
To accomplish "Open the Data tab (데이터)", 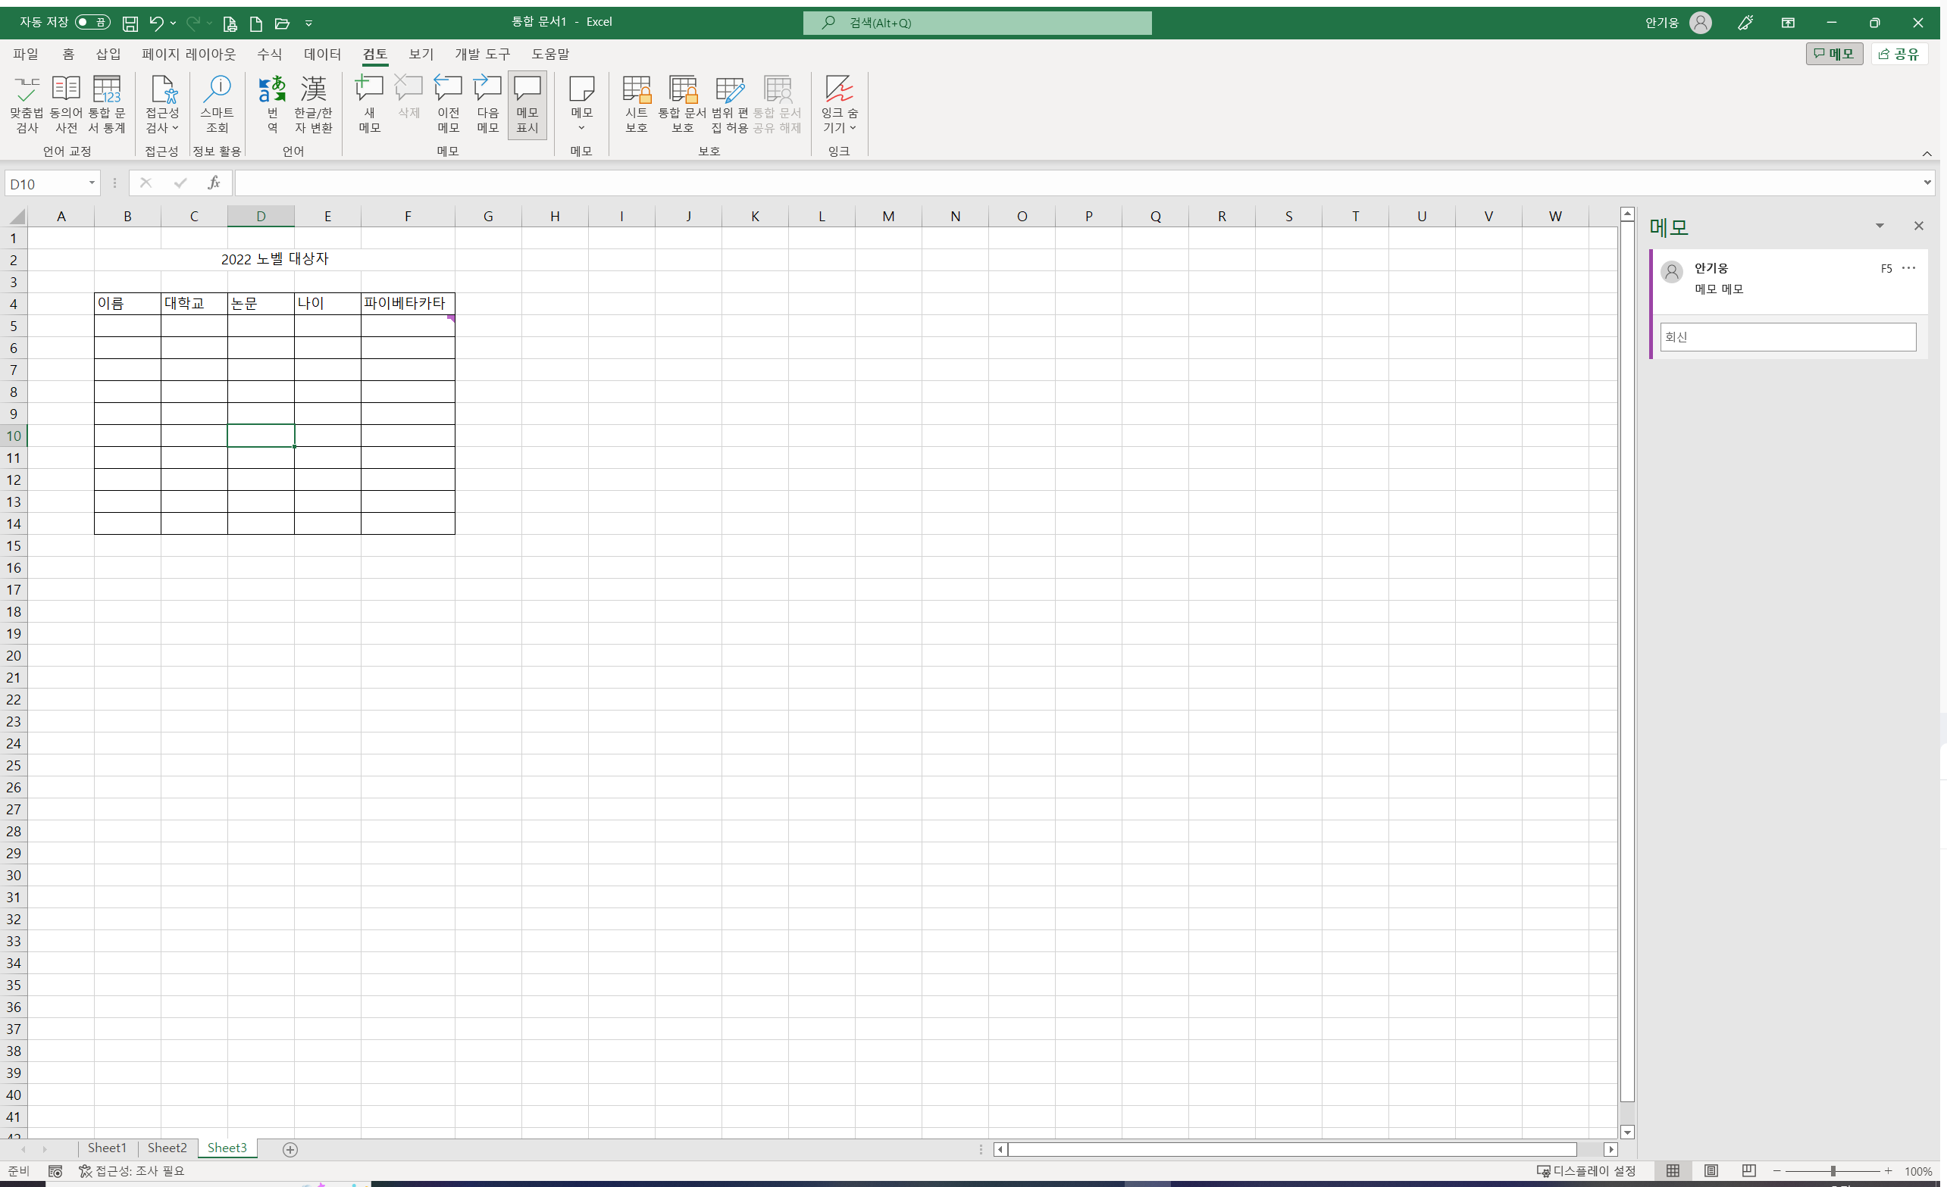I will click(x=321, y=54).
